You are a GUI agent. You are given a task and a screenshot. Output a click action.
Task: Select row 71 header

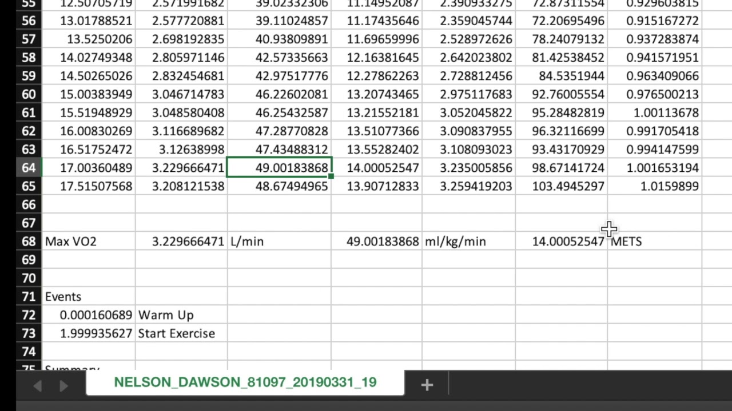coord(29,297)
